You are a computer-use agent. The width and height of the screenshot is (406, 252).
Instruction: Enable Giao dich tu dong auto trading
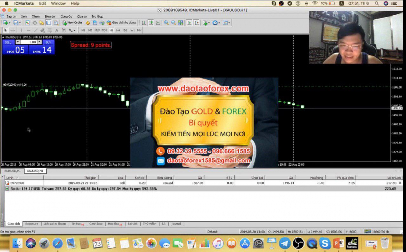pos(121,23)
